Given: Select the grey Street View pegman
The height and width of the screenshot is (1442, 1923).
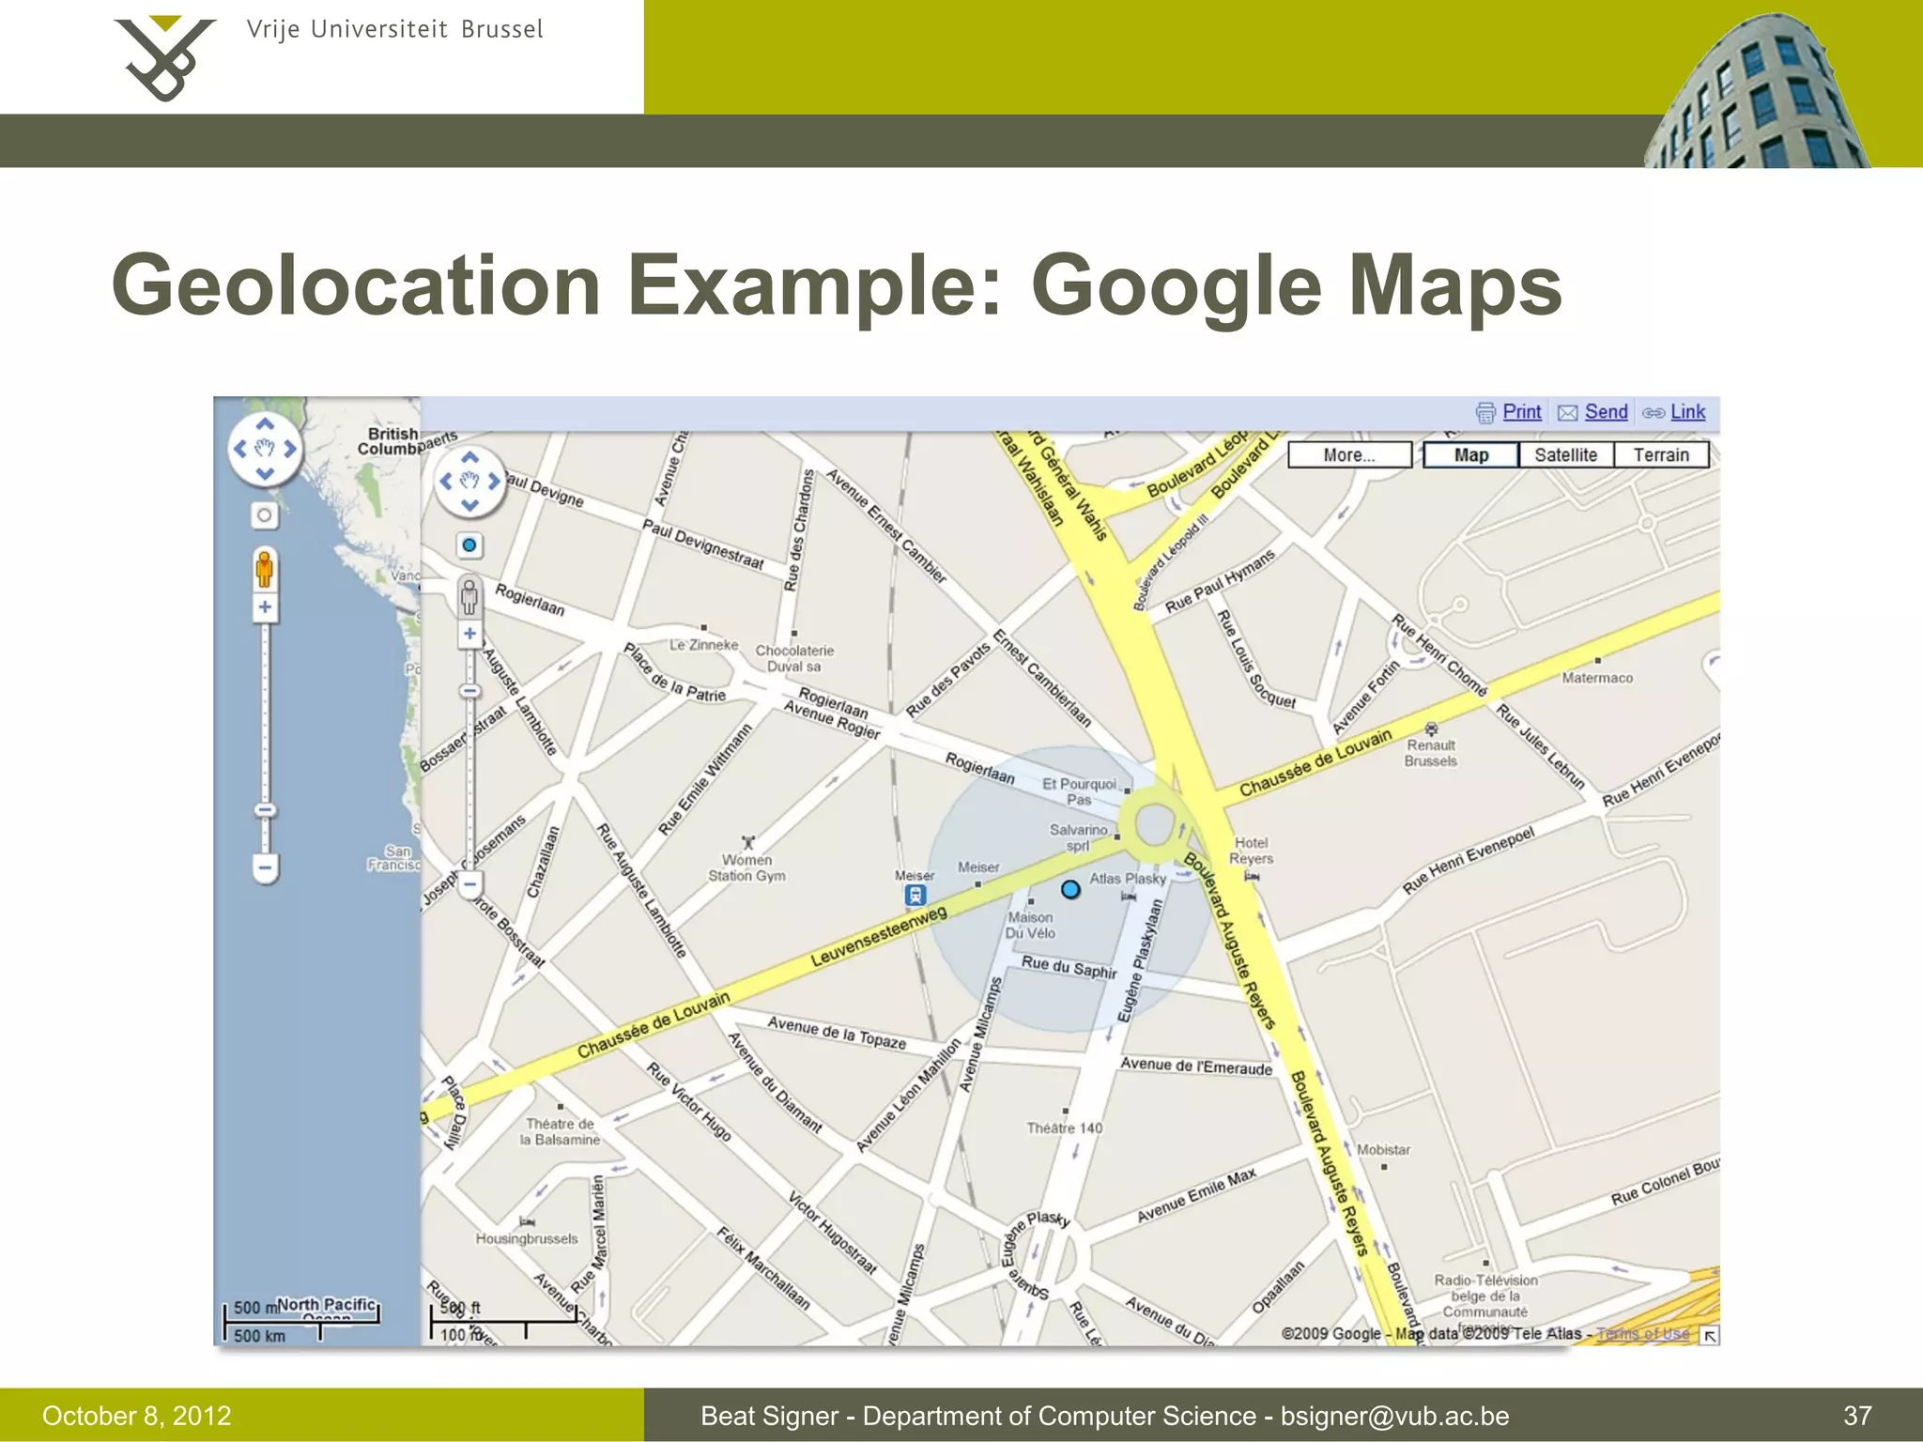Looking at the screenshot, I should pyautogui.click(x=469, y=597).
